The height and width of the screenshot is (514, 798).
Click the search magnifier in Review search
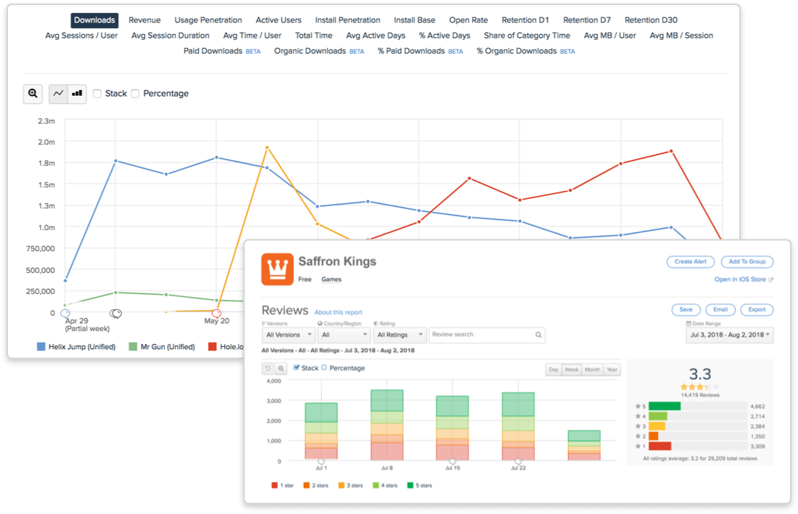click(x=538, y=335)
